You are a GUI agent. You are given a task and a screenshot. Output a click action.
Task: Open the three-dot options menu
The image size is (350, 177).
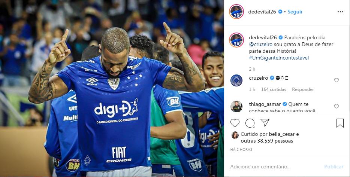tap(340, 12)
